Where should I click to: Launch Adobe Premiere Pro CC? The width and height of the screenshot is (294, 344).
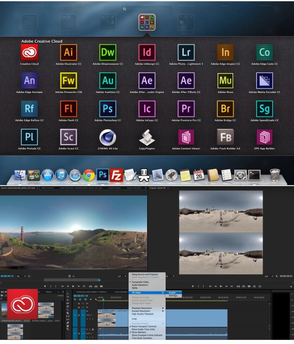click(x=186, y=109)
